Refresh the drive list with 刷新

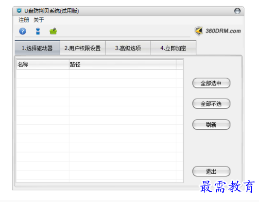click(x=211, y=125)
